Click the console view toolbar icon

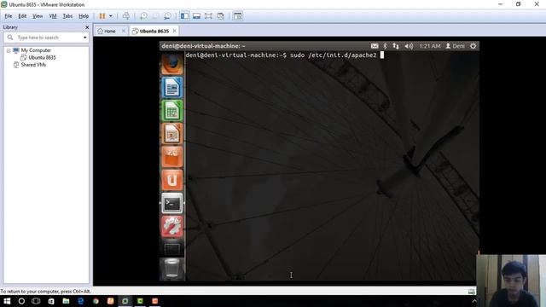coord(238,16)
